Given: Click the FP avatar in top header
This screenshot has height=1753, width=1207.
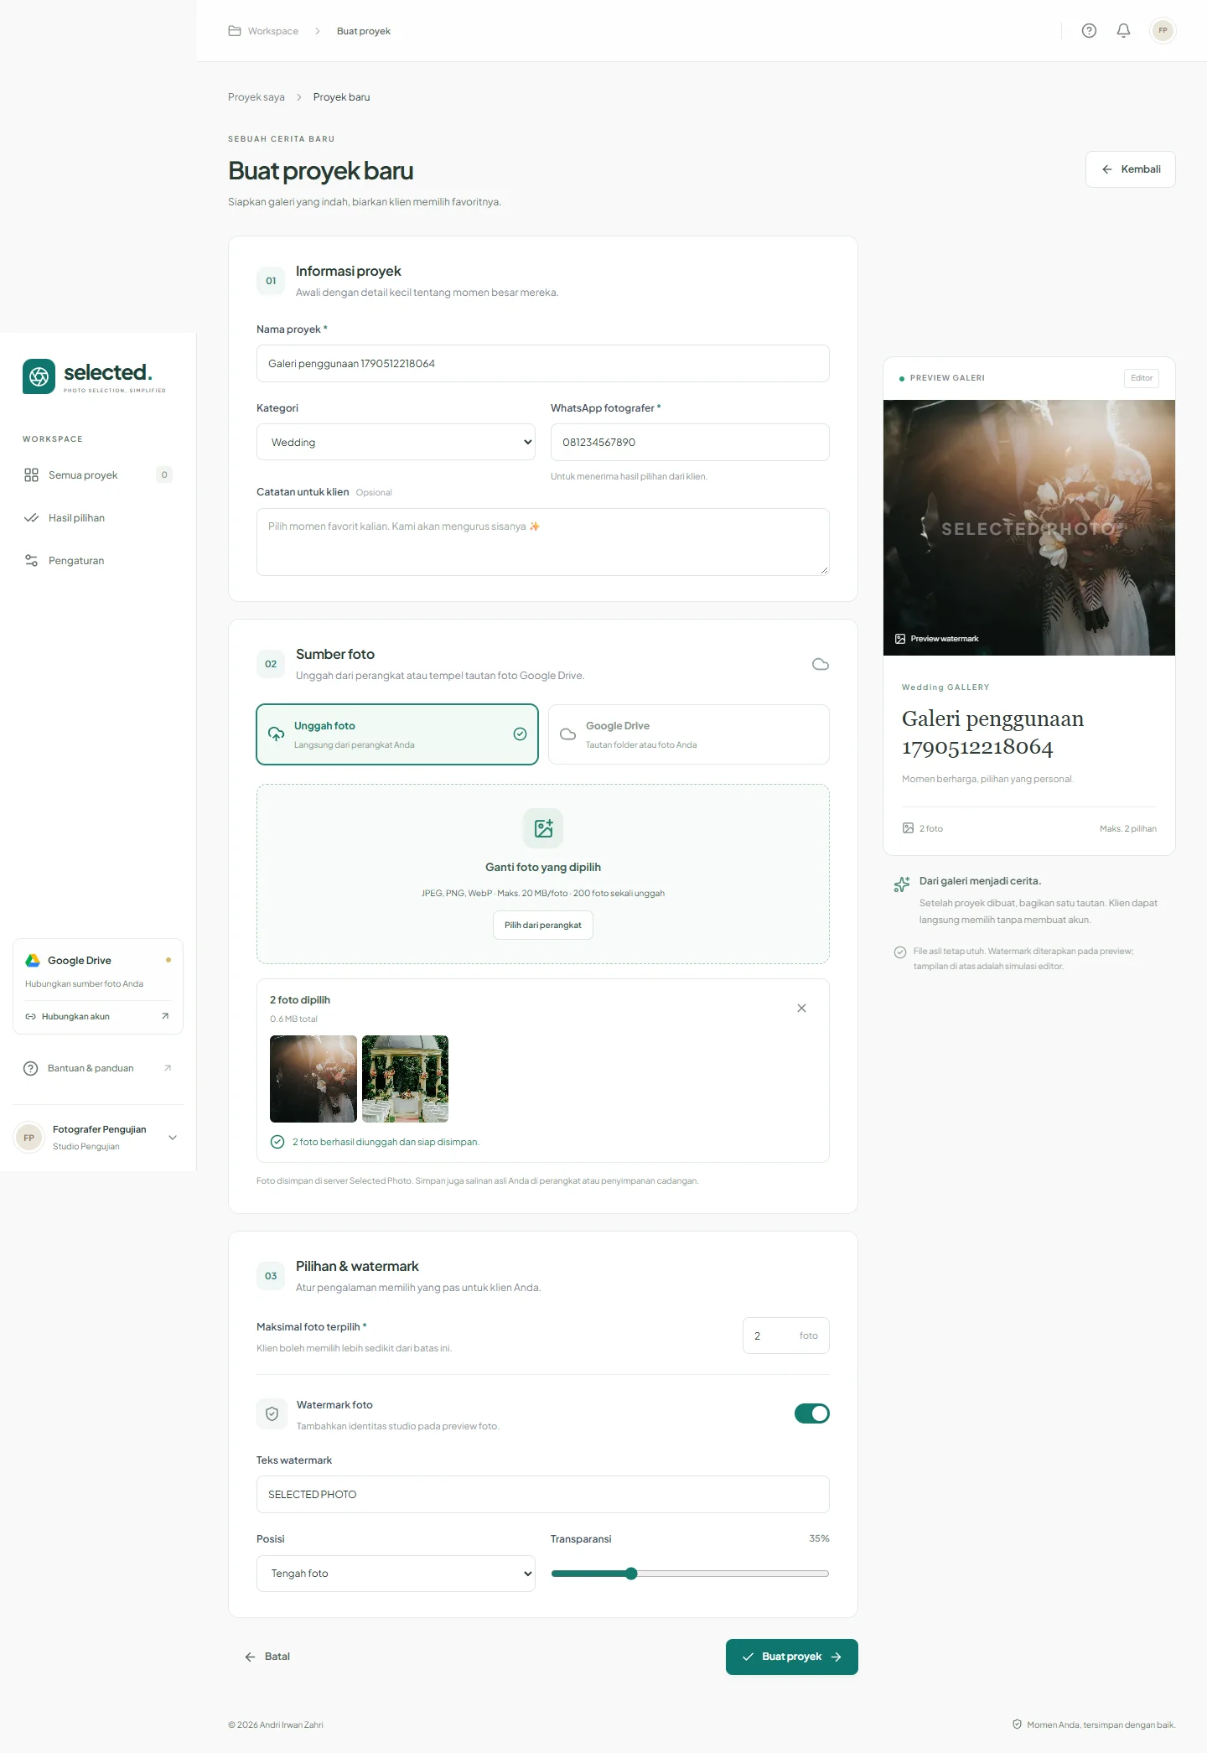Looking at the screenshot, I should click(1163, 31).
